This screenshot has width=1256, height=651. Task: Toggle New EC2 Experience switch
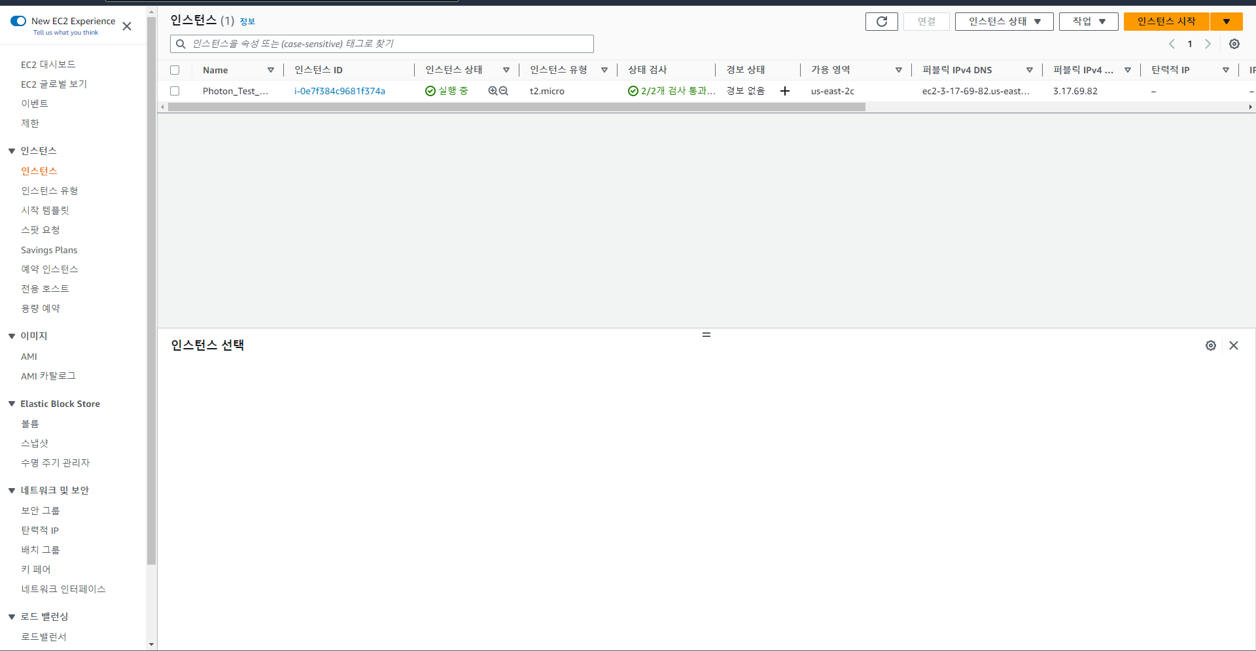[x=18, y=21]
